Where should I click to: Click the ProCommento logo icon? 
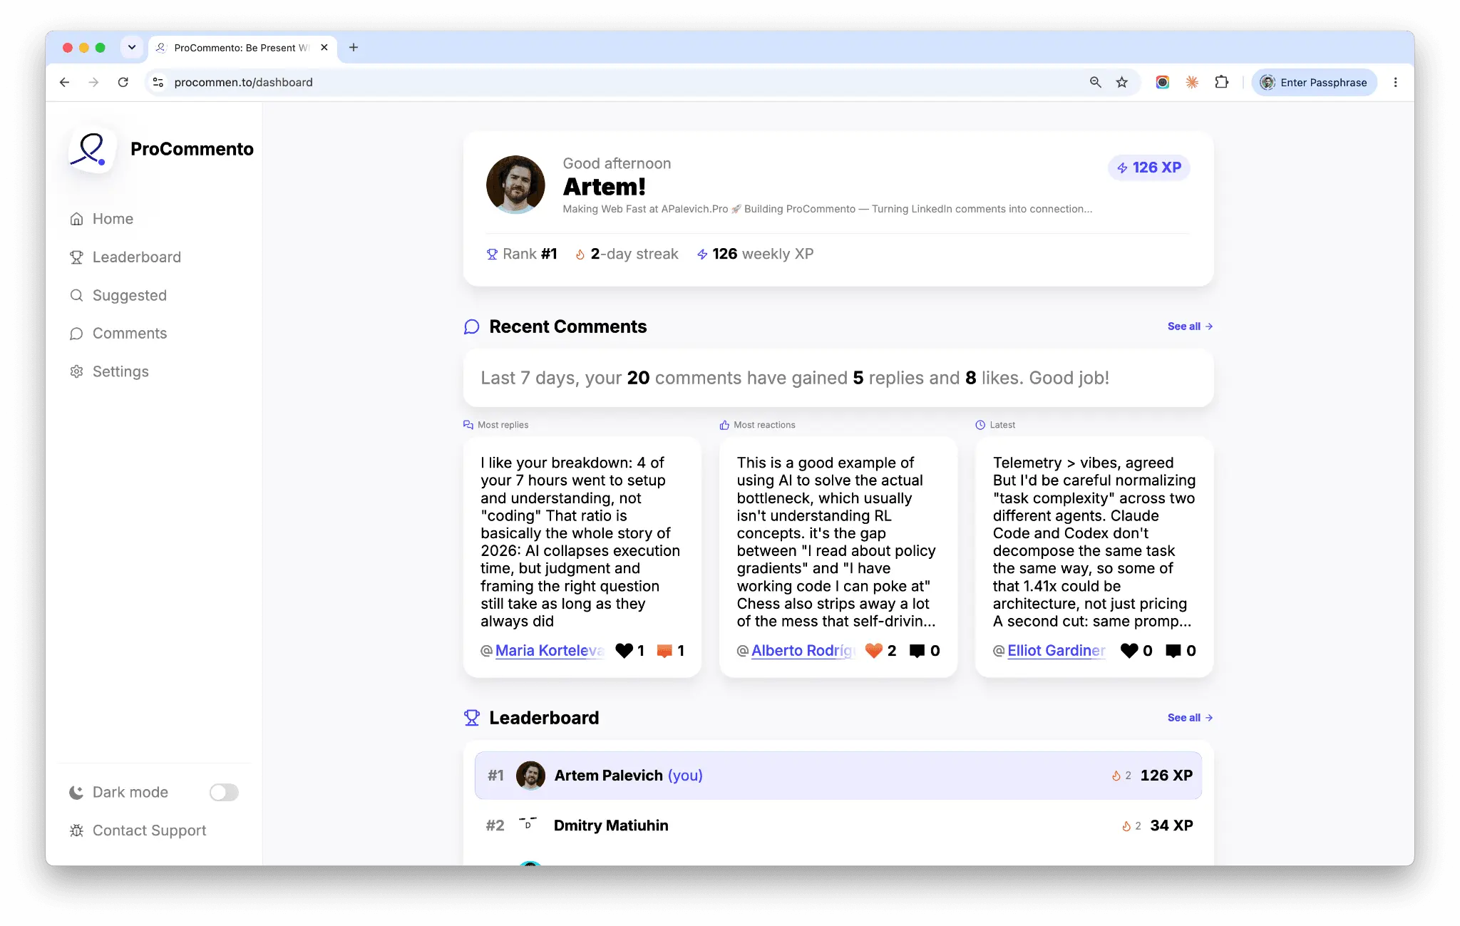pyautogui.click(x=93, y=149)
